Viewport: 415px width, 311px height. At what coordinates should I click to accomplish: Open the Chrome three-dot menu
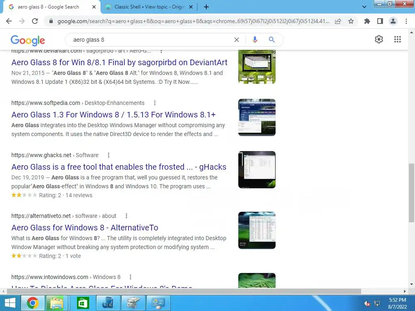pyautogui.click(x=406, y=21)
